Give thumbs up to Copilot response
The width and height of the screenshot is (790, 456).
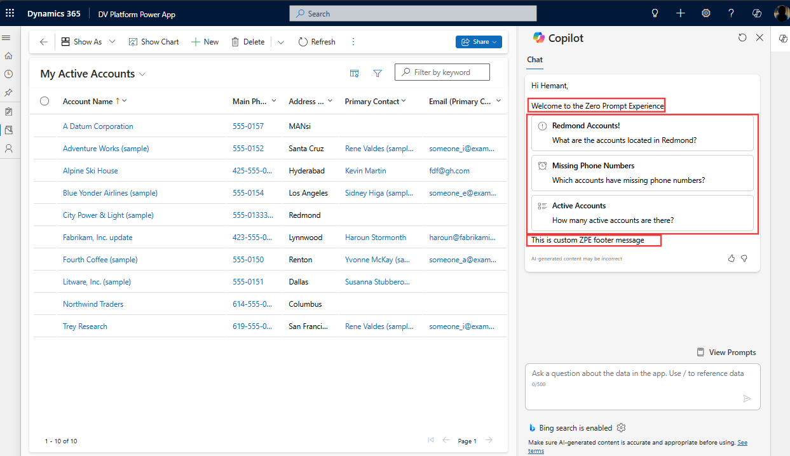pos(732,258)
